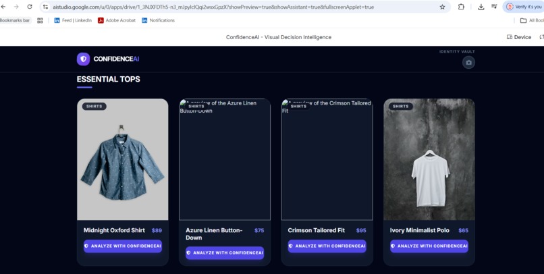Click the $75 price
Image resolution: width=544 pixels, height=274 pixels.
(259, 230)
